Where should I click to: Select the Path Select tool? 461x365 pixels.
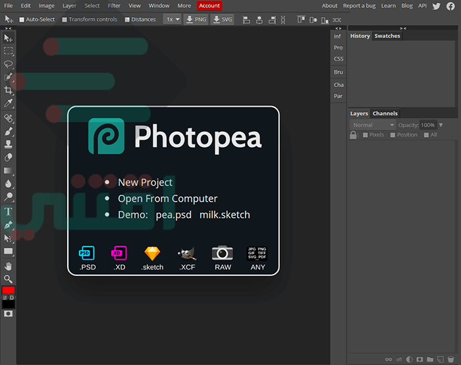(x=8, y=238)
